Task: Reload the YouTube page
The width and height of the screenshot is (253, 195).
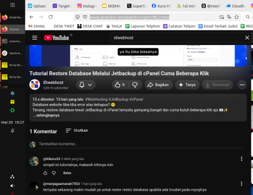Action: pos(51,17)
